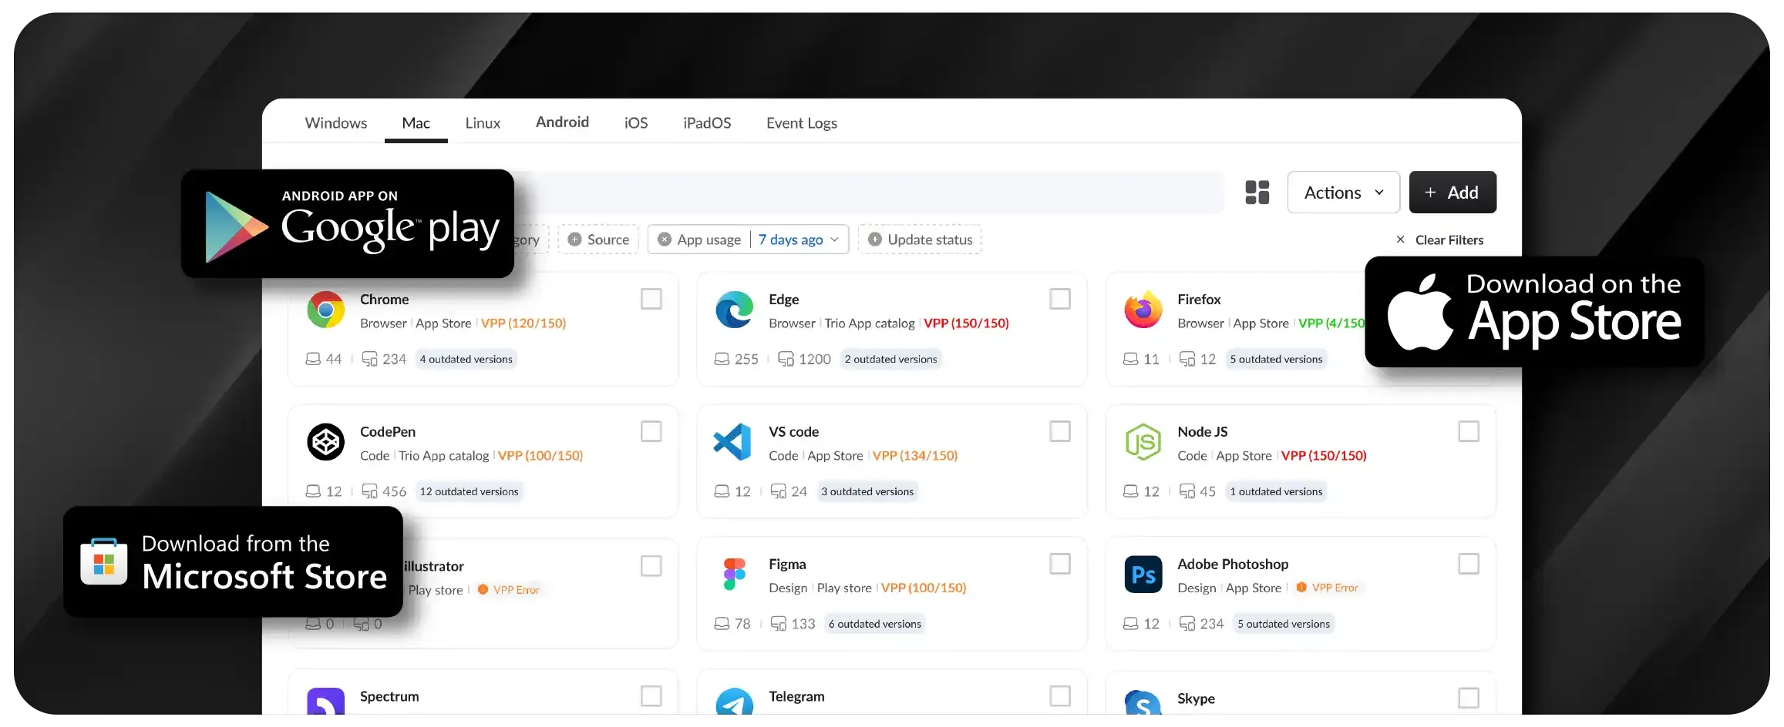The width and height of the screenshot is (1784, 727).
Task: Click the Node JS app icon
Action: click(x=1143, y=442)
